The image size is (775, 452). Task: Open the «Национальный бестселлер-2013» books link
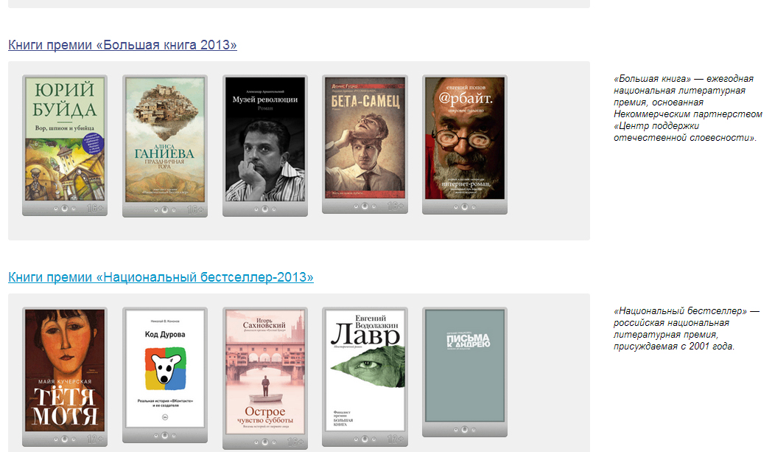[x=161, y=277]
